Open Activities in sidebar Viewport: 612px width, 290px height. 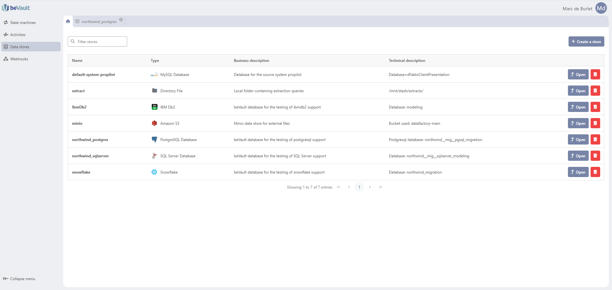click(31, 35)
